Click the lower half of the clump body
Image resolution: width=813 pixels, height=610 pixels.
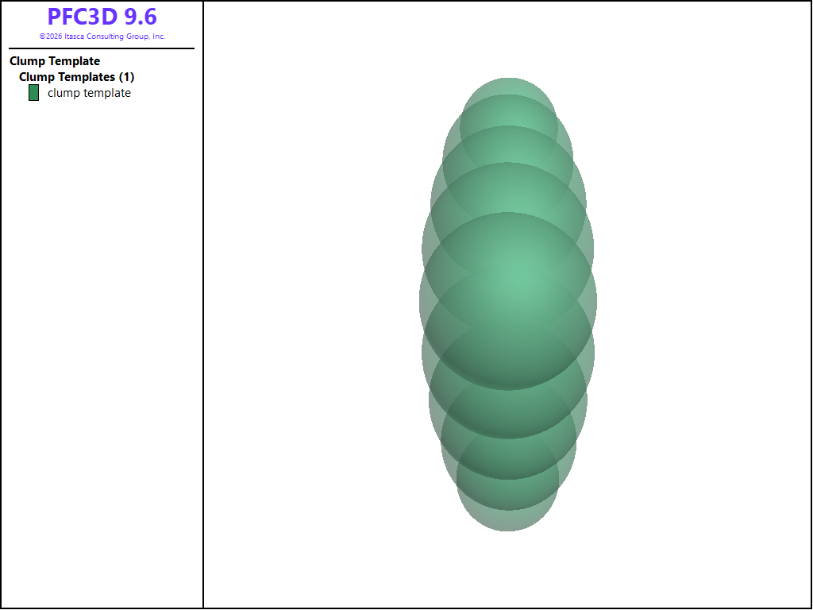pyautogui.click(x=508, y=413)
